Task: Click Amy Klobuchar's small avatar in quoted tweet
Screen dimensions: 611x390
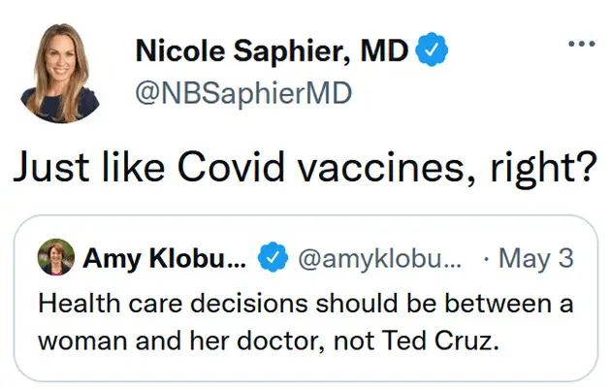Action: pyautogui.click(x=54, y=258)
